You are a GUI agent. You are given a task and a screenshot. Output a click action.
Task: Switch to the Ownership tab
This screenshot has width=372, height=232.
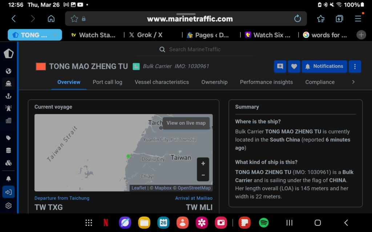point(214,82)
